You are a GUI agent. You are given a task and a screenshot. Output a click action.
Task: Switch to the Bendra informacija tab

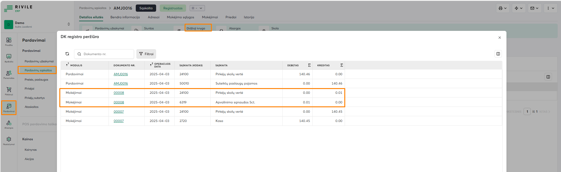tap(125, 17)
